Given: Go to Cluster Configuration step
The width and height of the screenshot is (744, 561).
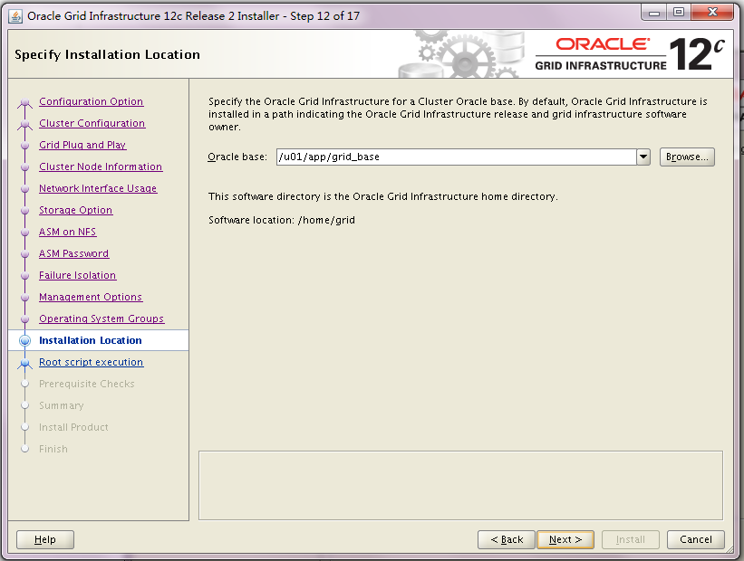Looking at the screenshot, I should pyautogui.click(x=92, y=123).
